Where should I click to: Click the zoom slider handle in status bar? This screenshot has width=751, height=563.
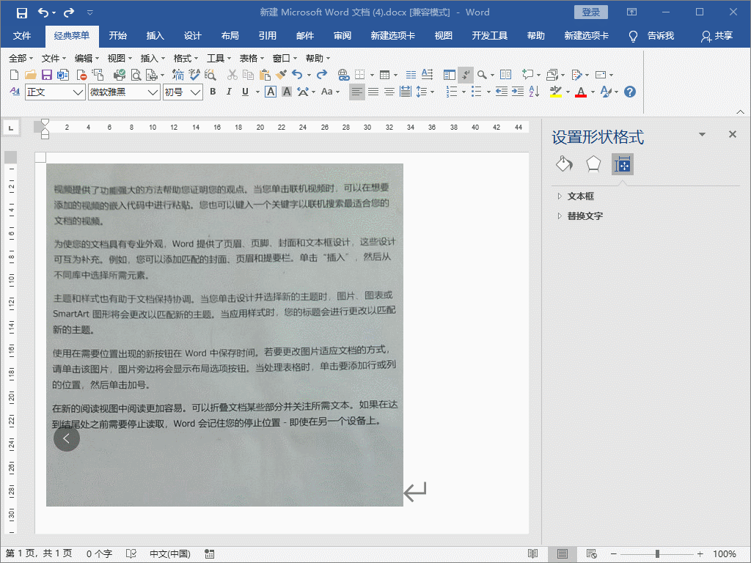[x=658, y=554]
